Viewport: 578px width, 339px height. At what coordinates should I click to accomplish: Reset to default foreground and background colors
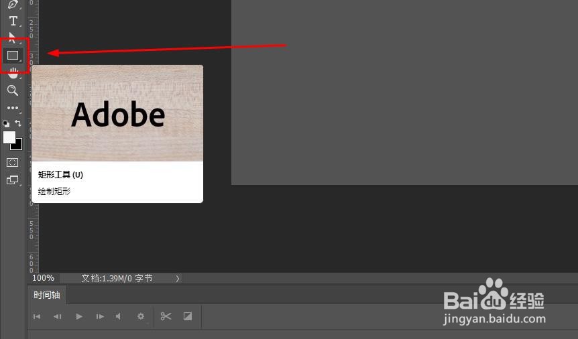click(x=6, y=124)
